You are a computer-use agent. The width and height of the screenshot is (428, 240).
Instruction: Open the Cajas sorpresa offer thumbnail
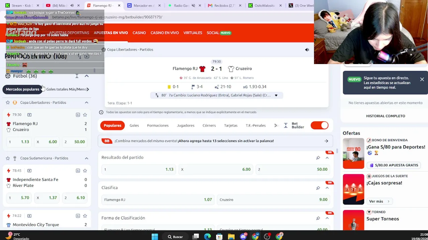tap(353, 189)
